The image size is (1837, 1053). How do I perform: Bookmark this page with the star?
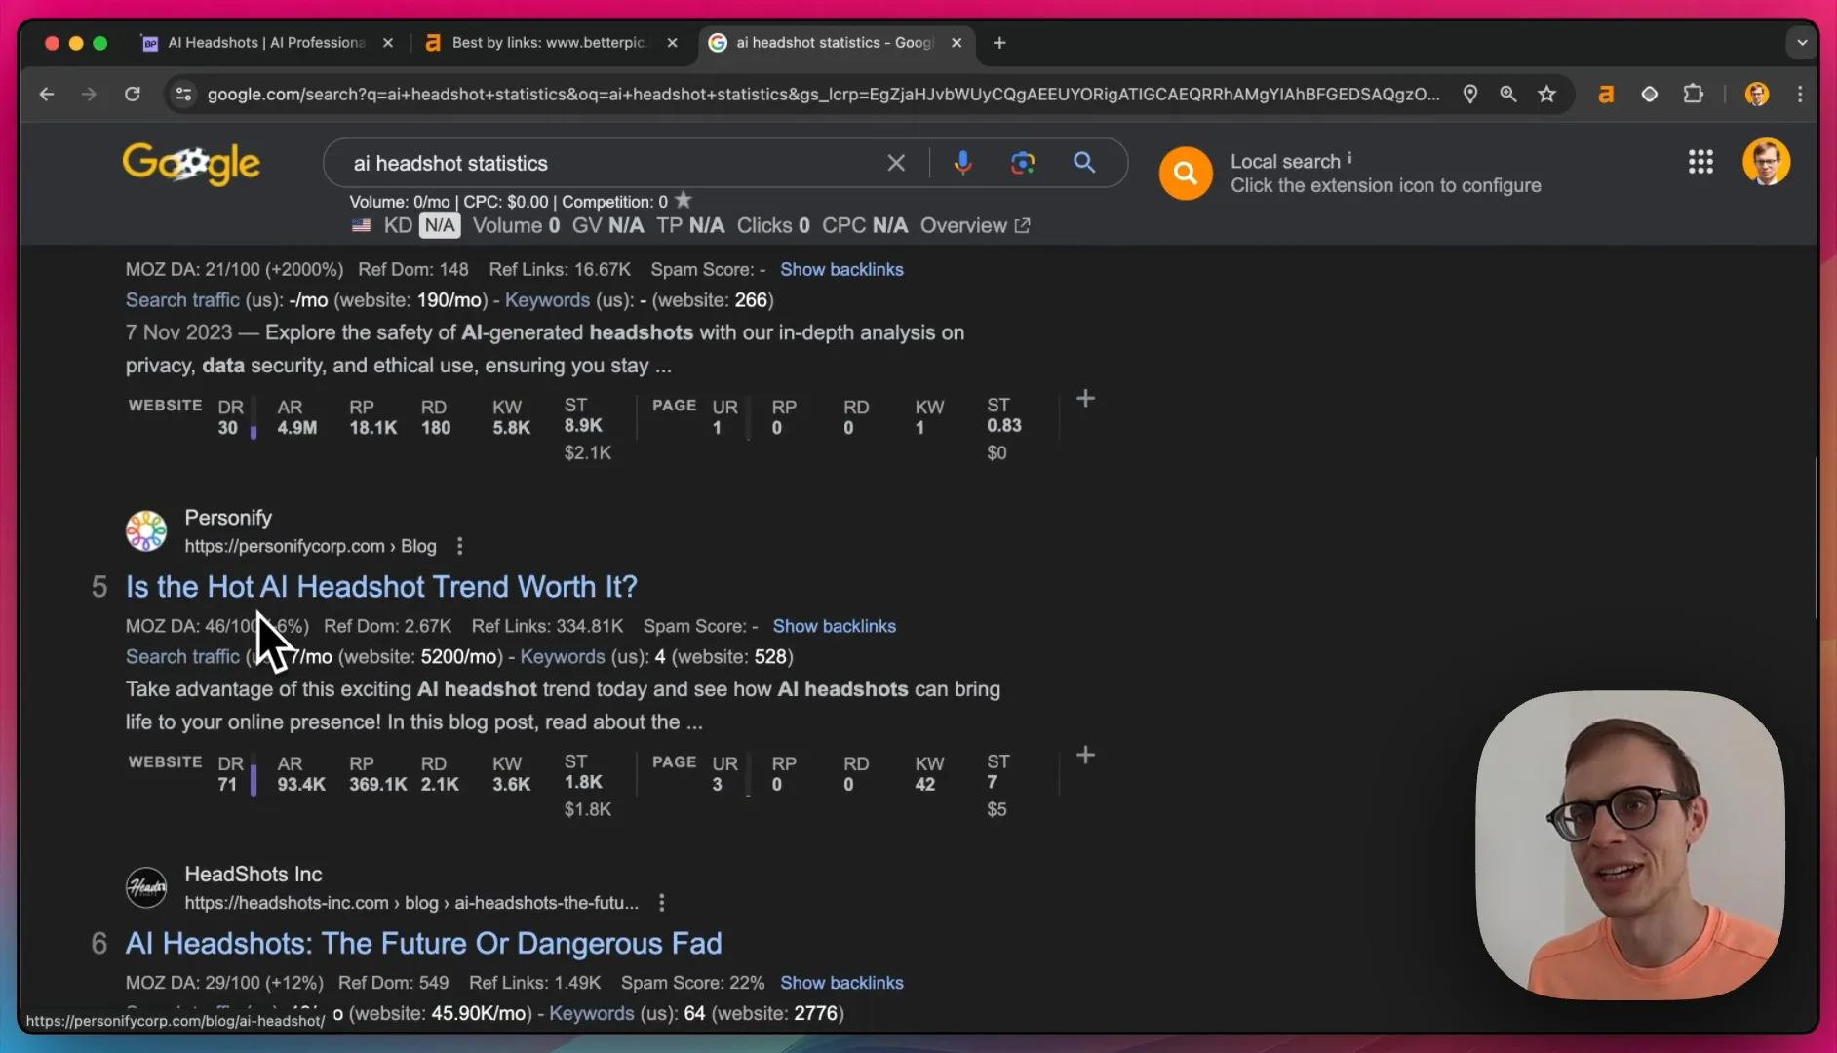pyautogui.click(x=1546, y=94)
